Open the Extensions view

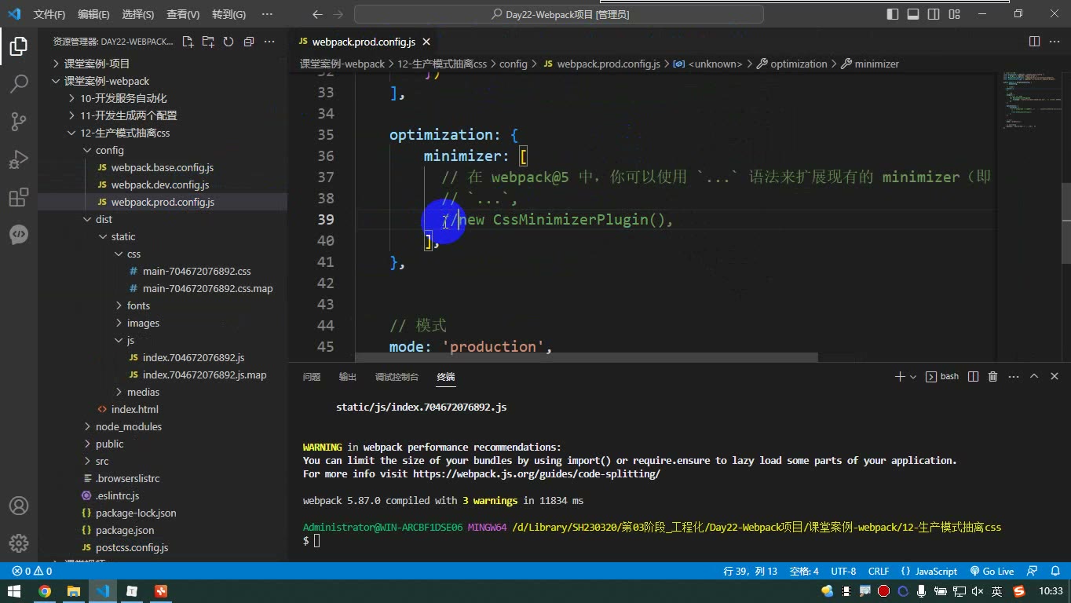coord(19,197)
